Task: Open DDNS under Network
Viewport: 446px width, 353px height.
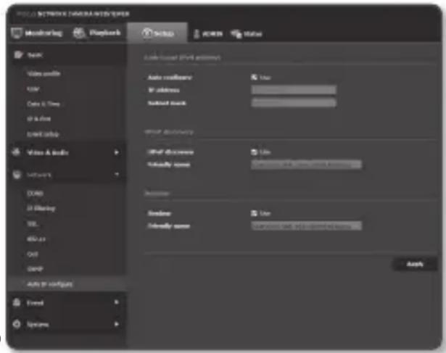Action: pos(35,194)
